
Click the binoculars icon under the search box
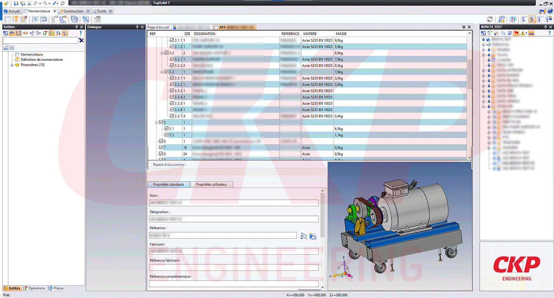pos(6,48)
